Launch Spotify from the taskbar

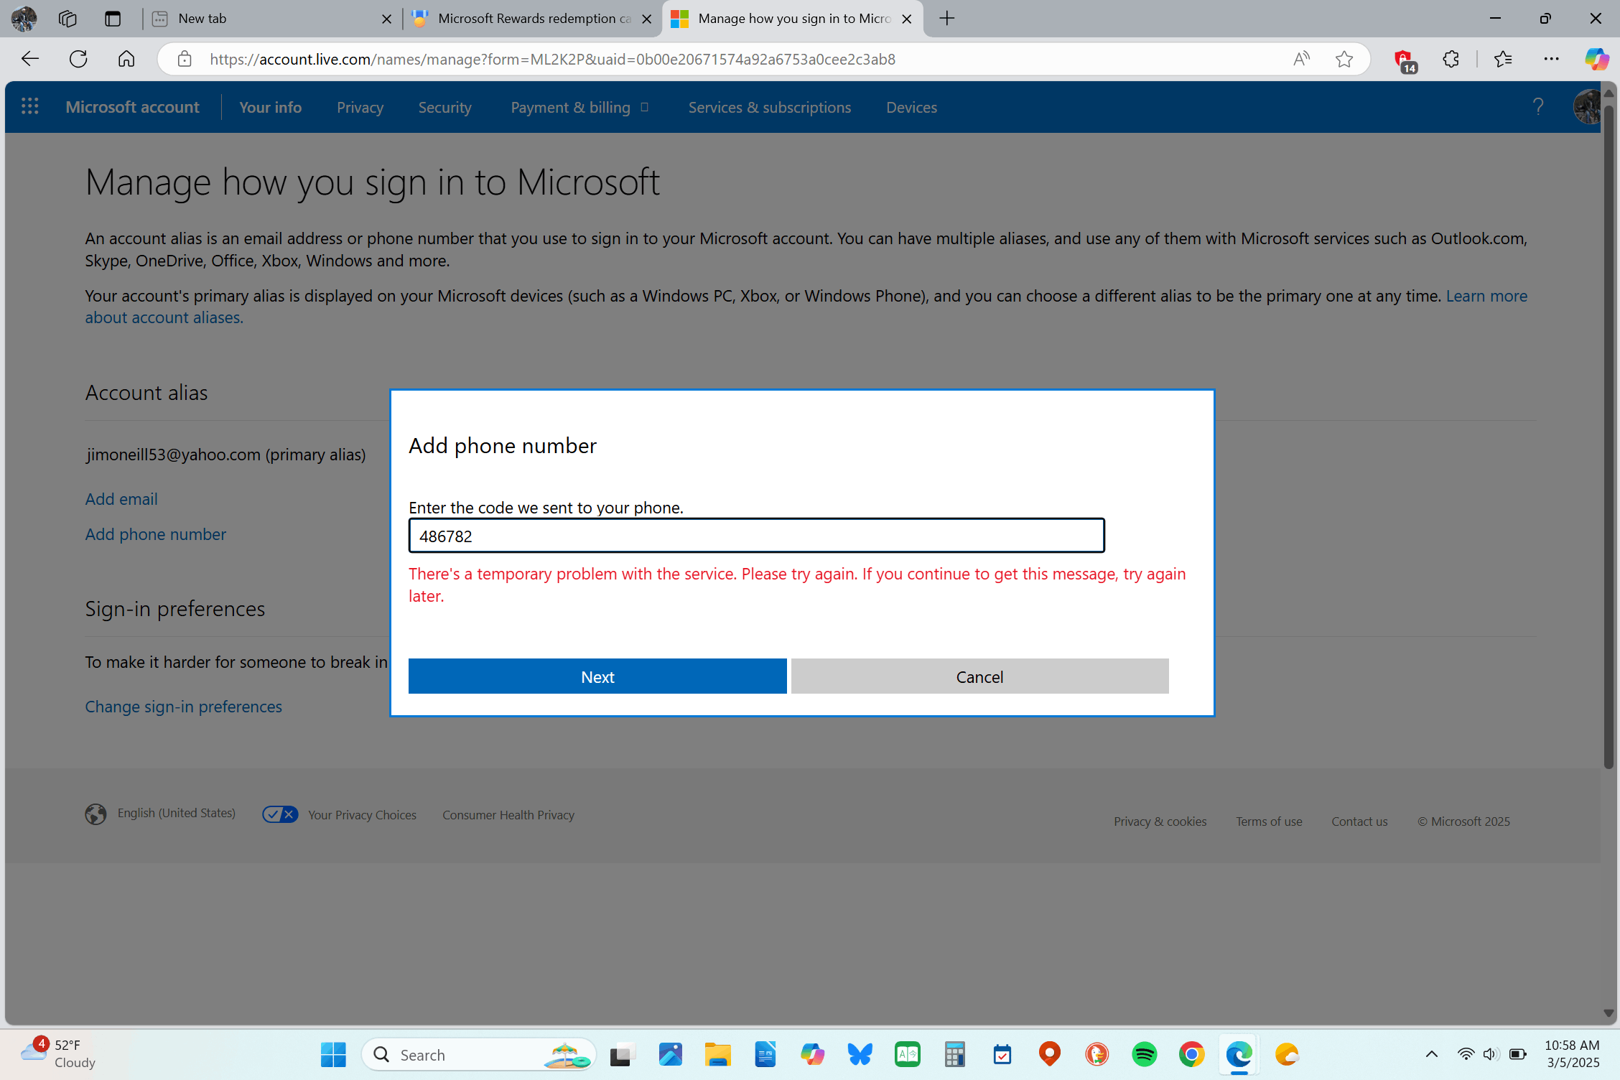1144,1054
